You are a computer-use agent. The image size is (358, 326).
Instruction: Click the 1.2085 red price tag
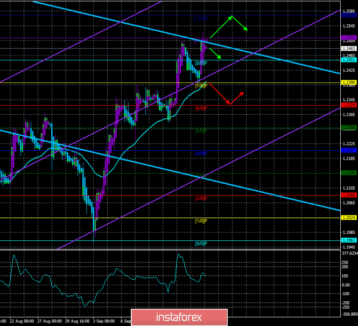[x=348, y=195]
